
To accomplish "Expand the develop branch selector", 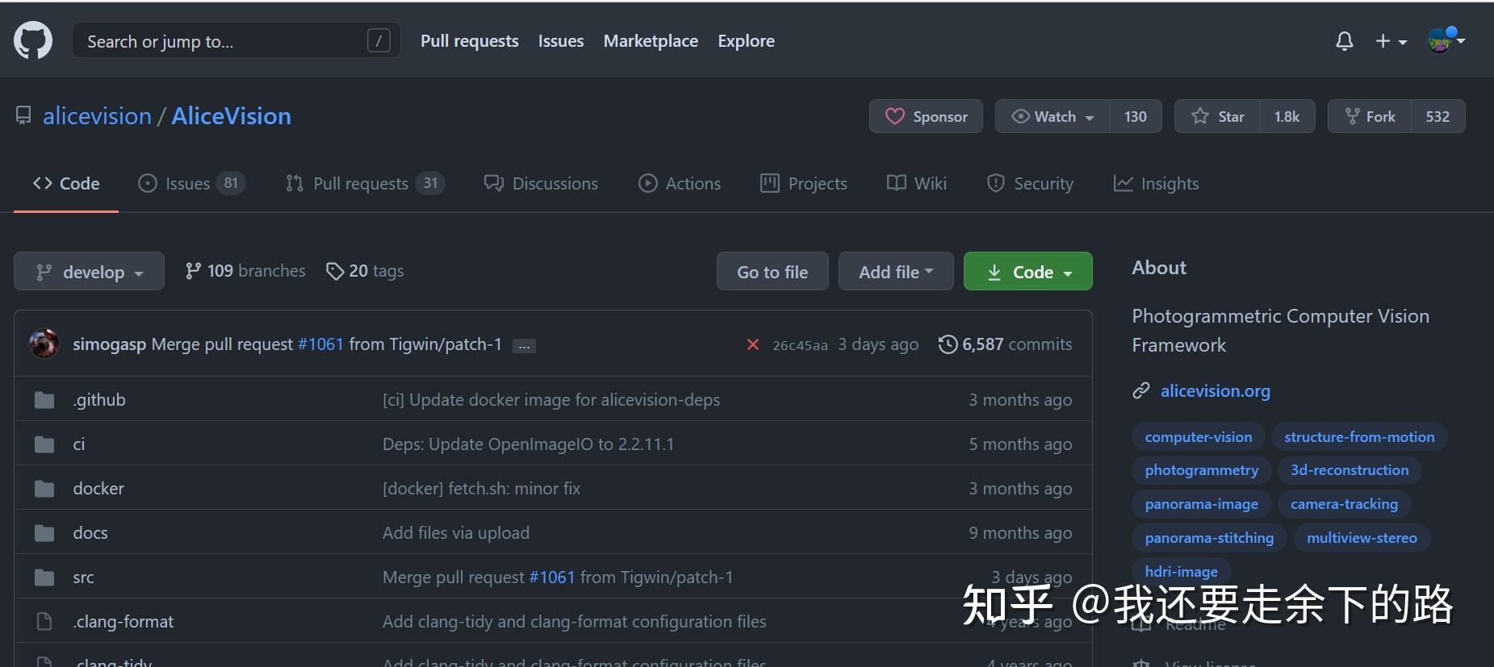I will [89, 271].
